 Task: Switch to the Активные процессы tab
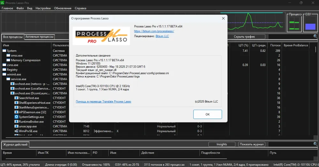(39, 37)
